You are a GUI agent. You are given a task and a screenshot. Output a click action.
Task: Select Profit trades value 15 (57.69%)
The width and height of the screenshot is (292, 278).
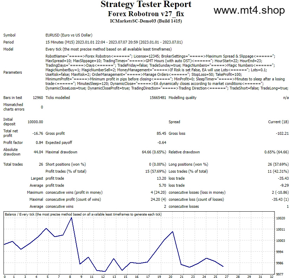pyautogui.click(x=156, y=171)
